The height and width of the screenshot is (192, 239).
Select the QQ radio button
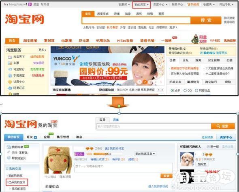[x=185, y=91]
